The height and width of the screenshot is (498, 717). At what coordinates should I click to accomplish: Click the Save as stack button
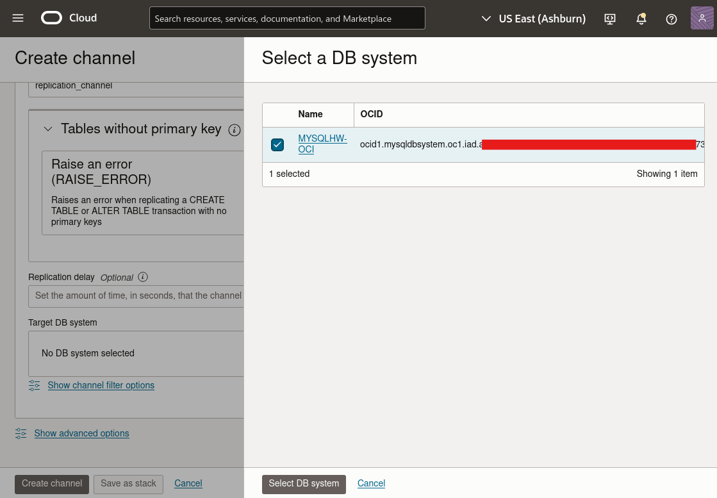pos(128,484)
